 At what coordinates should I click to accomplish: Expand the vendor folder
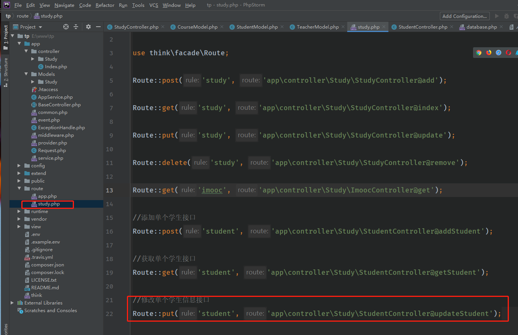tap(19, 219)
